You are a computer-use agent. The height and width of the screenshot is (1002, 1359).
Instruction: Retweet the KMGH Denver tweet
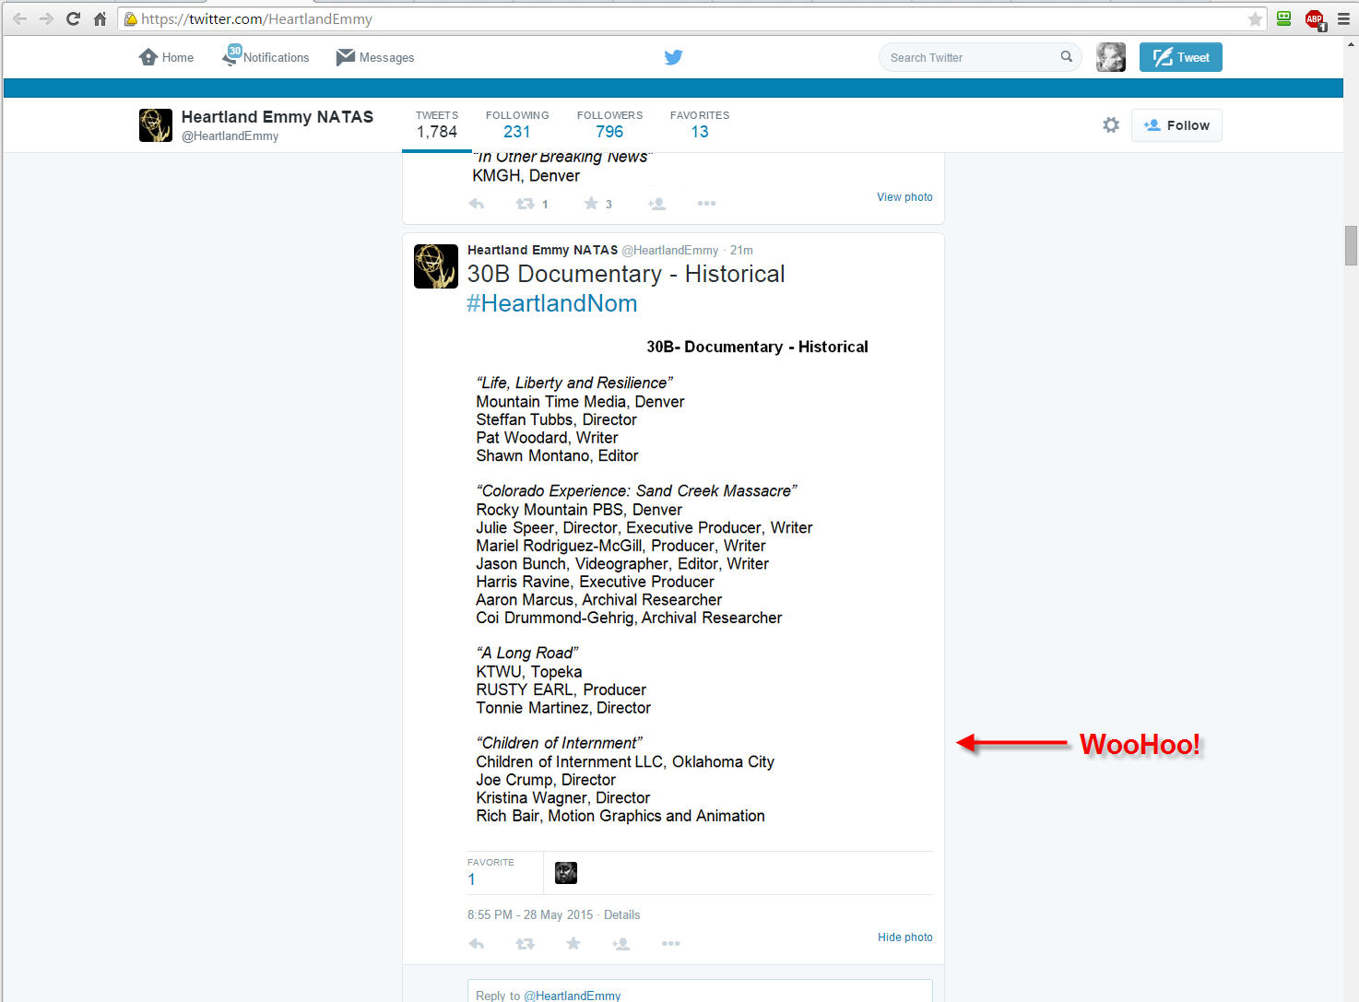525,204
